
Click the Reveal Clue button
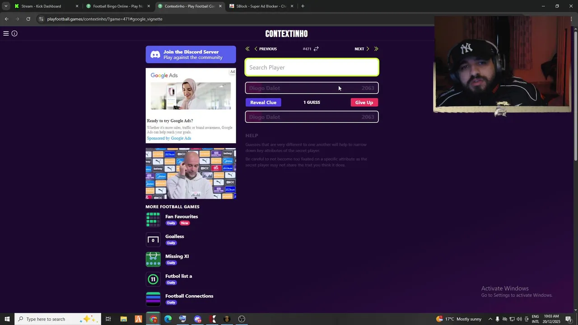point(263,102)
